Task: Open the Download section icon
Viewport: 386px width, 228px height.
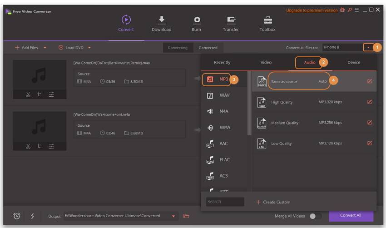Action: pyautogui.click(x=161, y=20)
